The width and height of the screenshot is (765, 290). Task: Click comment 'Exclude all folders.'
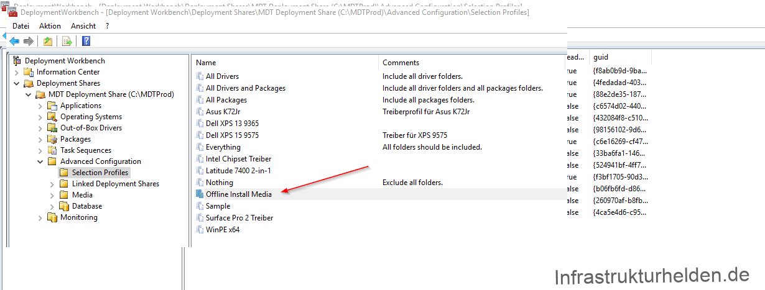click(412, 183)
